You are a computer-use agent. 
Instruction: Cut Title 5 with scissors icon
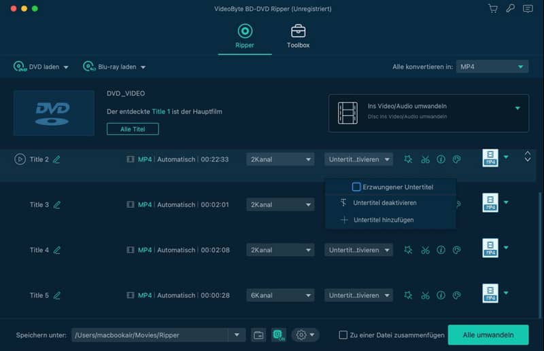[x=425, y=295]
